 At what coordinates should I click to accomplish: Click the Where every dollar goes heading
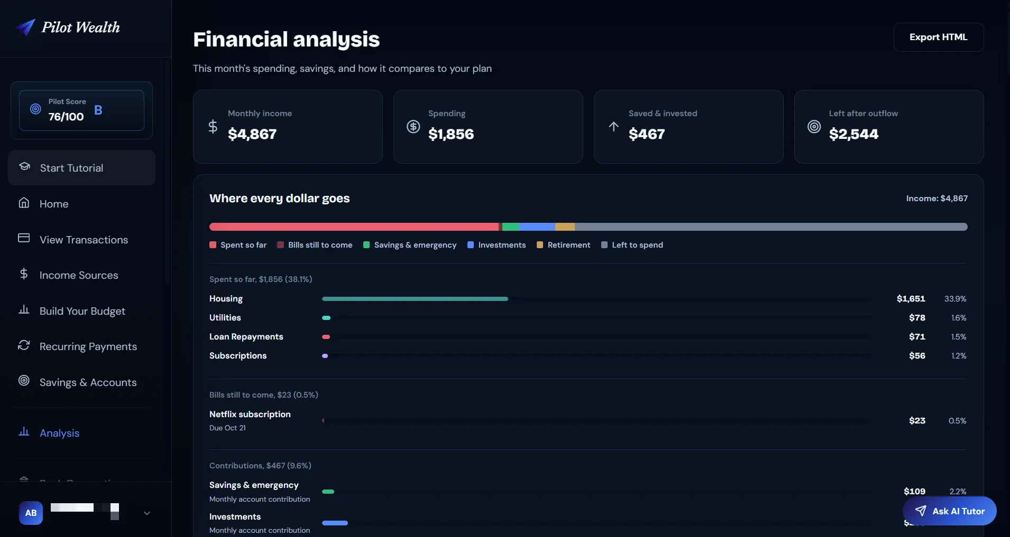[x=280, y=199]
